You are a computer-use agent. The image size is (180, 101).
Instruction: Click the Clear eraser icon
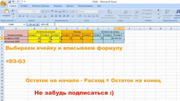tap(159, 17)
